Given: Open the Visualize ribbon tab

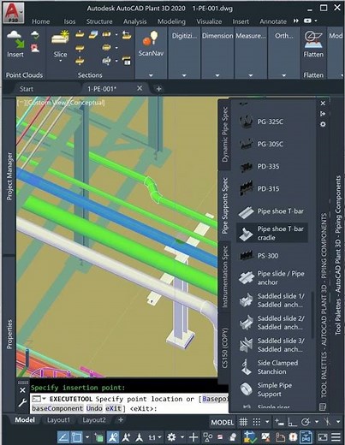Looking at the screenshot, I should (x=209, y=21).
